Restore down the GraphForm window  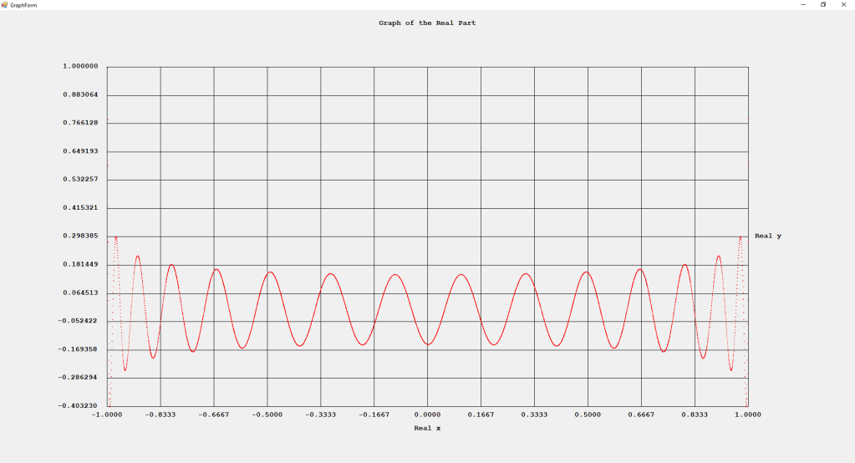pos(822,5)
